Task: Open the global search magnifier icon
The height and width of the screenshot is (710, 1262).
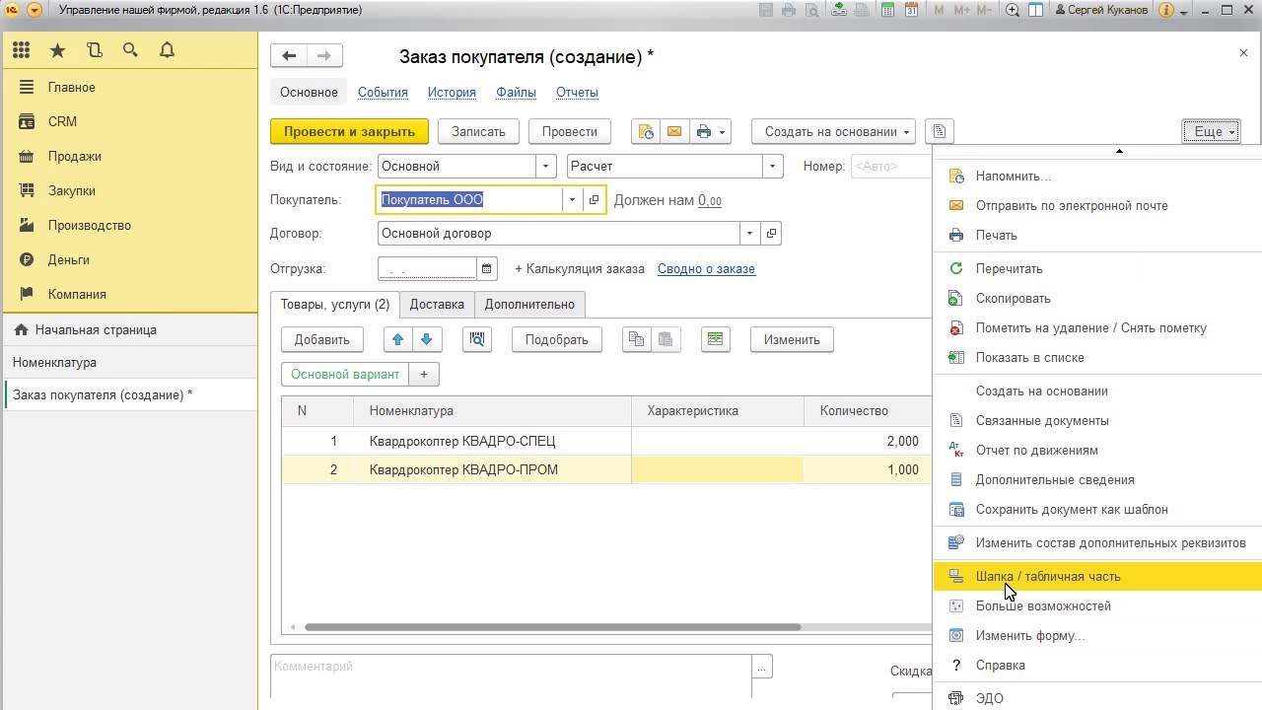Action: (x=130, y=50)
